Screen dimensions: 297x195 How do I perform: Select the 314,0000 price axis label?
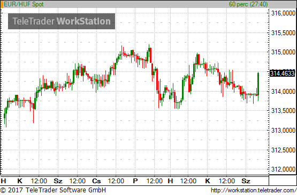click(x=283, y=91)
